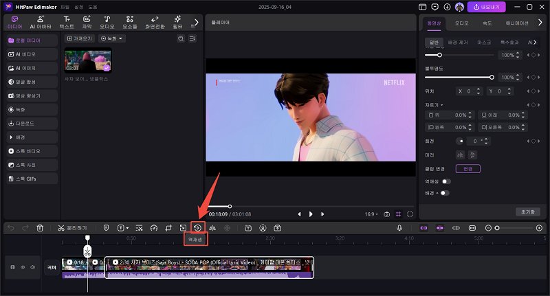
Task: Click the 변경 (Change clip) button
Action: [468, 169]
